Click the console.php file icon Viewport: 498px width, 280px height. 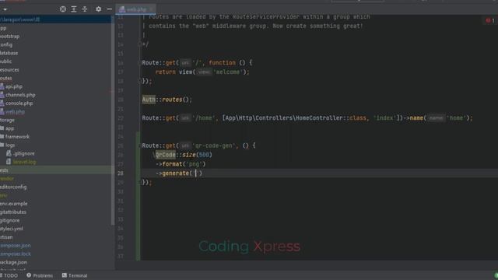[x=2, y=103]
